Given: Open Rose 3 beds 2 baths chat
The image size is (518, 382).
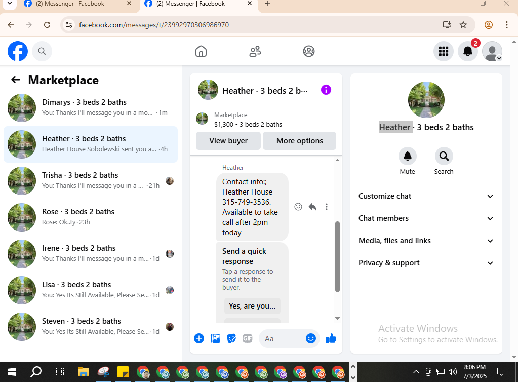Looking at the screenshot, I should [91, 217].
